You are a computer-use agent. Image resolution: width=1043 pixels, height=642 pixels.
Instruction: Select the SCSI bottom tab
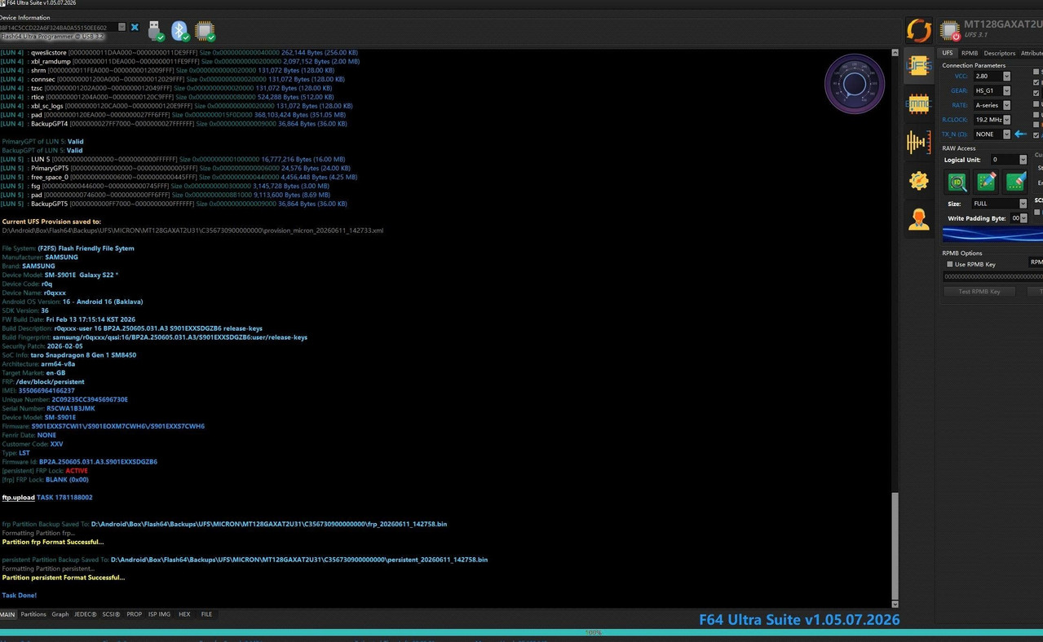111,614
